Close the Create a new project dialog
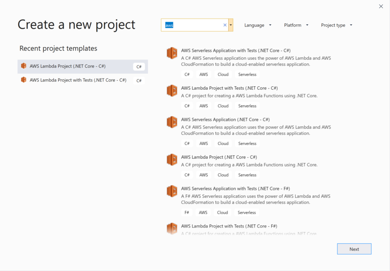The width and height of the screenshot is (390, 271). tap(381, 7)
